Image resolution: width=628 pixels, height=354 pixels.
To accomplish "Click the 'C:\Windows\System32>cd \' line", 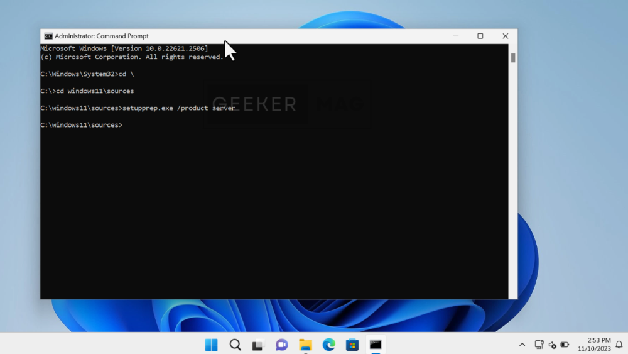I will [x=87, y=74].
